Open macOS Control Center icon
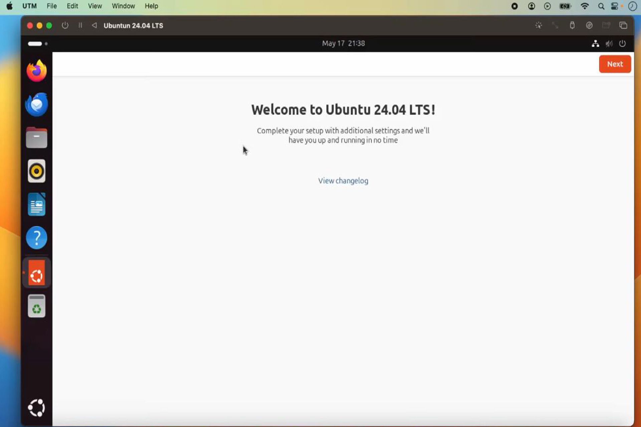The width and height of the screenshot is (641, 427). (615, 6)
